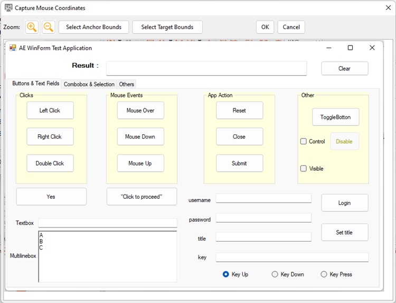396x303 pixels.
Task: Click the Mouse Over button
Action: 140,111
